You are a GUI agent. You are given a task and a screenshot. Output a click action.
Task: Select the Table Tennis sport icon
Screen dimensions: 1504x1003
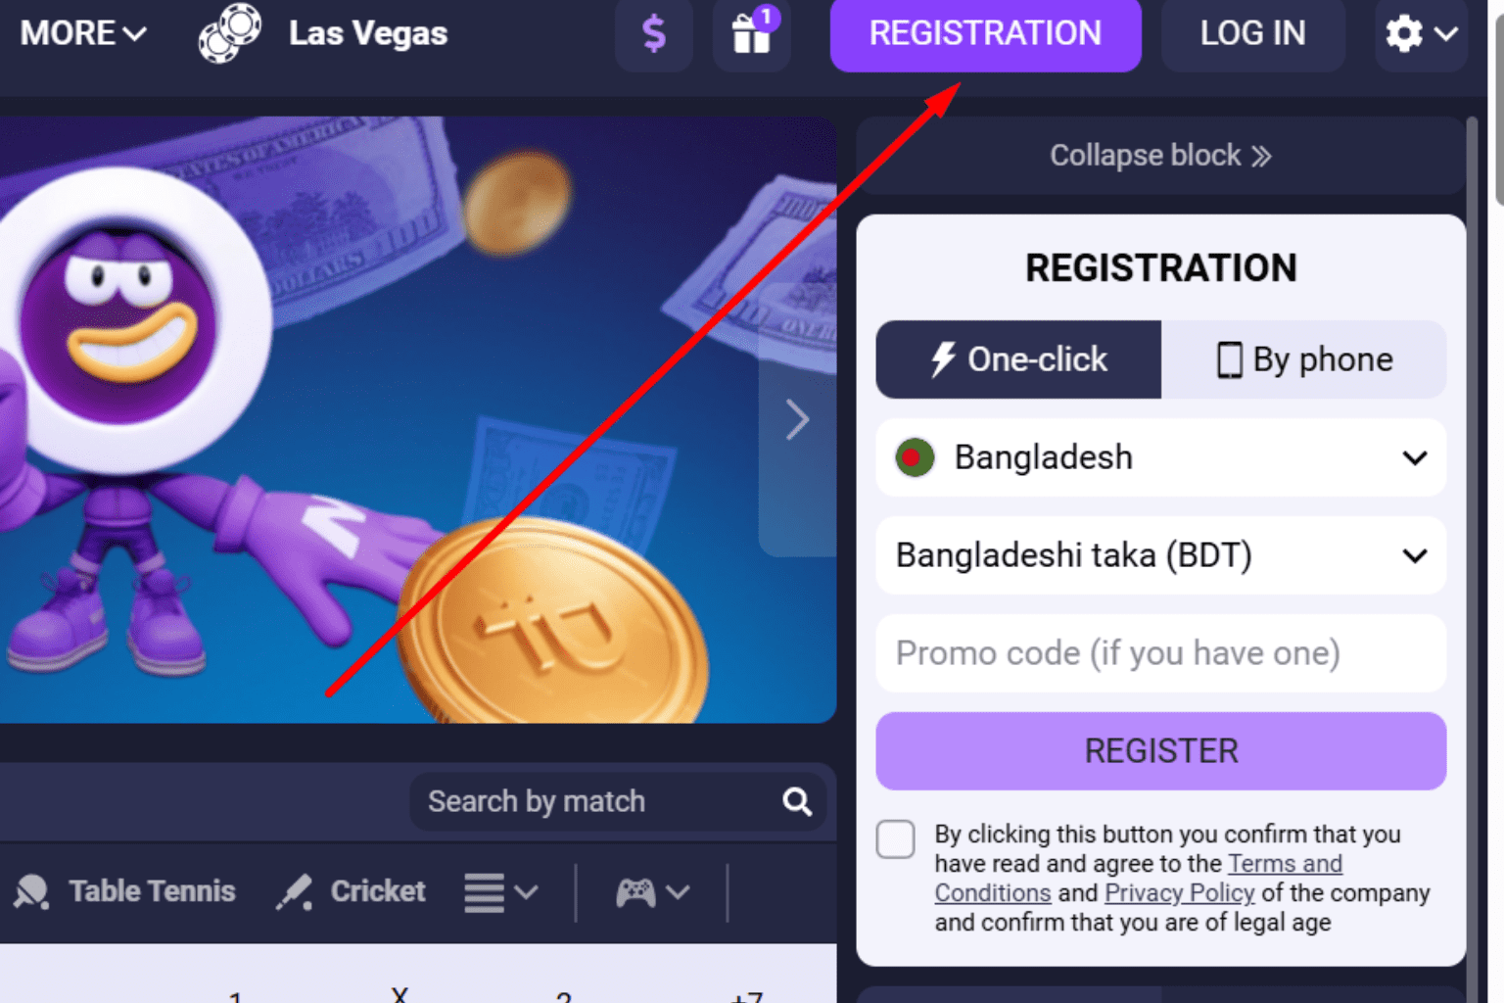click(x=32, y=891)
